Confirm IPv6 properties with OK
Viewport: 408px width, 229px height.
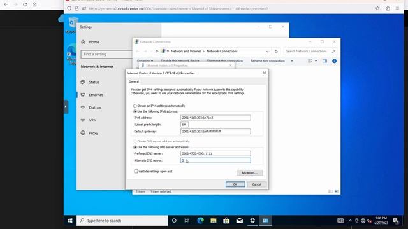235,184
